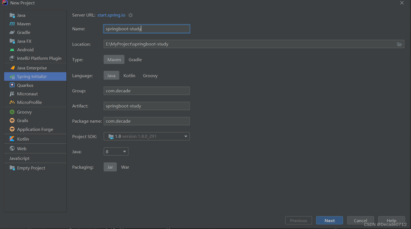The width and height of the screenshot is (411, 229).
Task: Click the Application Forge icon
Action: pos(12,129)
